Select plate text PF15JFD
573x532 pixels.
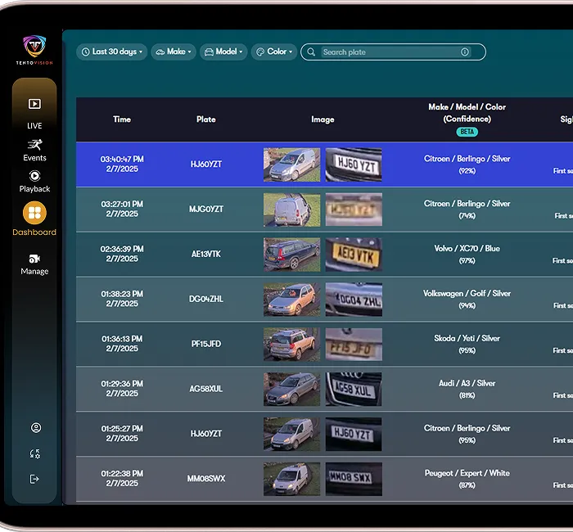206,344
